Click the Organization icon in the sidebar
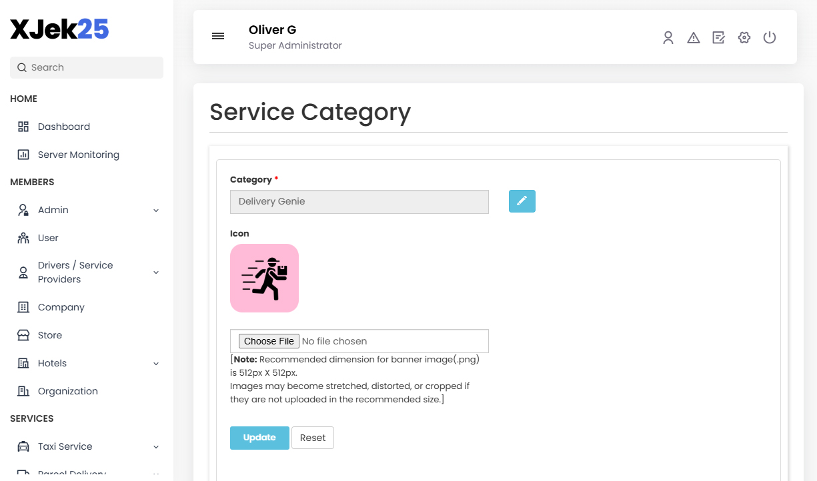 pyautogui.click(x=22, y=390)
